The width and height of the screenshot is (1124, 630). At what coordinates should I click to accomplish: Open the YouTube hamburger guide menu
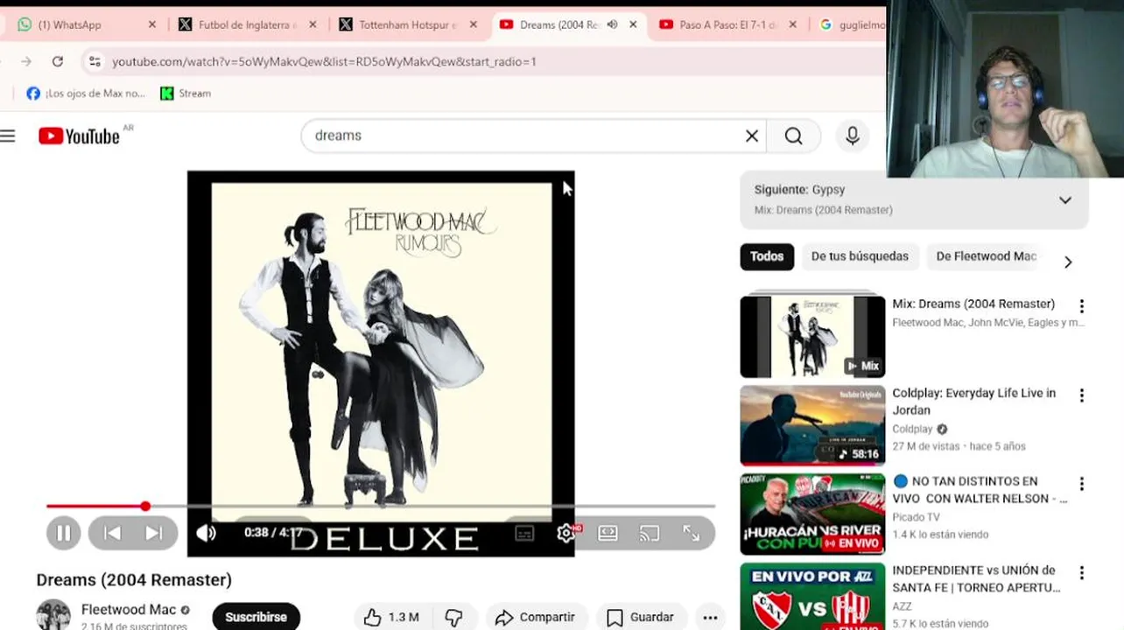click(8, 136)
